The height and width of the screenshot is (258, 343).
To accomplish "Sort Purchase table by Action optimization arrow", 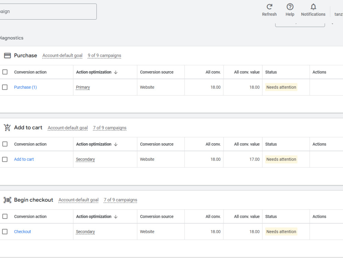I will [116, 72].
